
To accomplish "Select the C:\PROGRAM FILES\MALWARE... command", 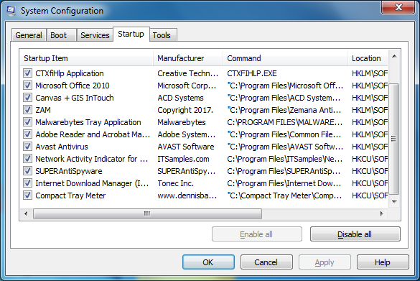I will click(285, 122).
